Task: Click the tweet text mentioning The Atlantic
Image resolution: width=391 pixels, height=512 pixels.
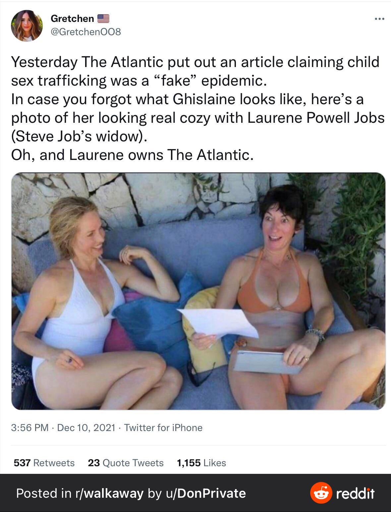Action: [198, 108]
